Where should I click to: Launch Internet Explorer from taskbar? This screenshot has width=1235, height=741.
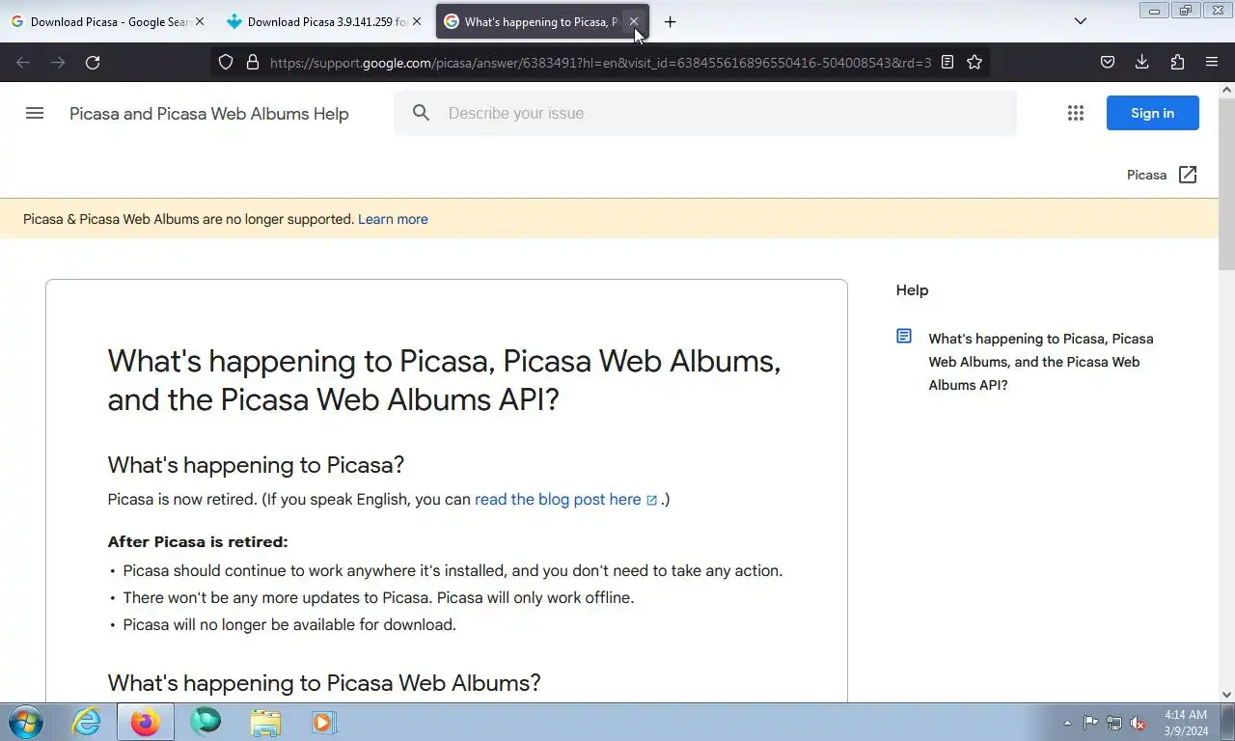click(x=87, y=722)
